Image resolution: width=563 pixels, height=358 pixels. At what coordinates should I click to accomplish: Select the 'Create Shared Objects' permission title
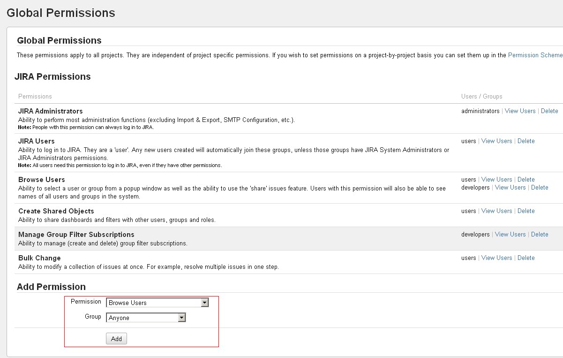56,211
